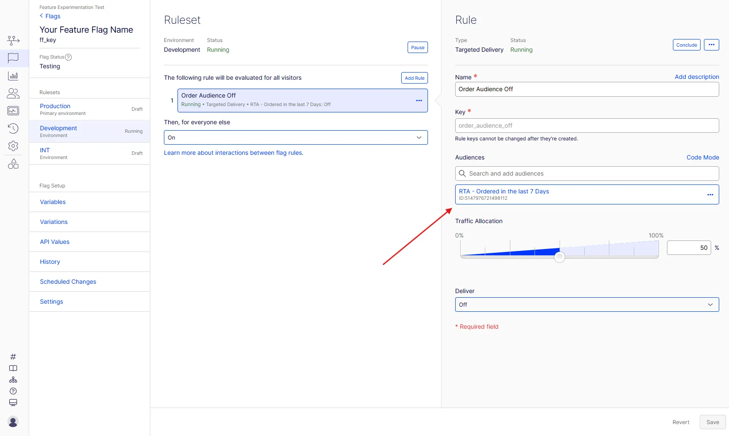Open the History clock icon in sidebar
Image resolution: width=729 pixels, height=436 pixels.
13,128
